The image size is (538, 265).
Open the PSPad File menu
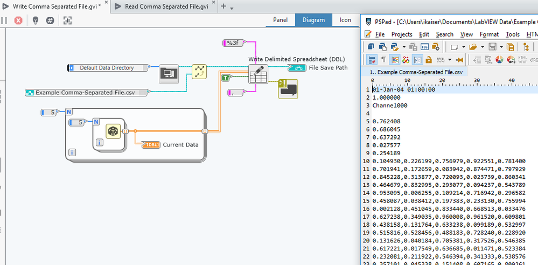(x=380, y=34)
